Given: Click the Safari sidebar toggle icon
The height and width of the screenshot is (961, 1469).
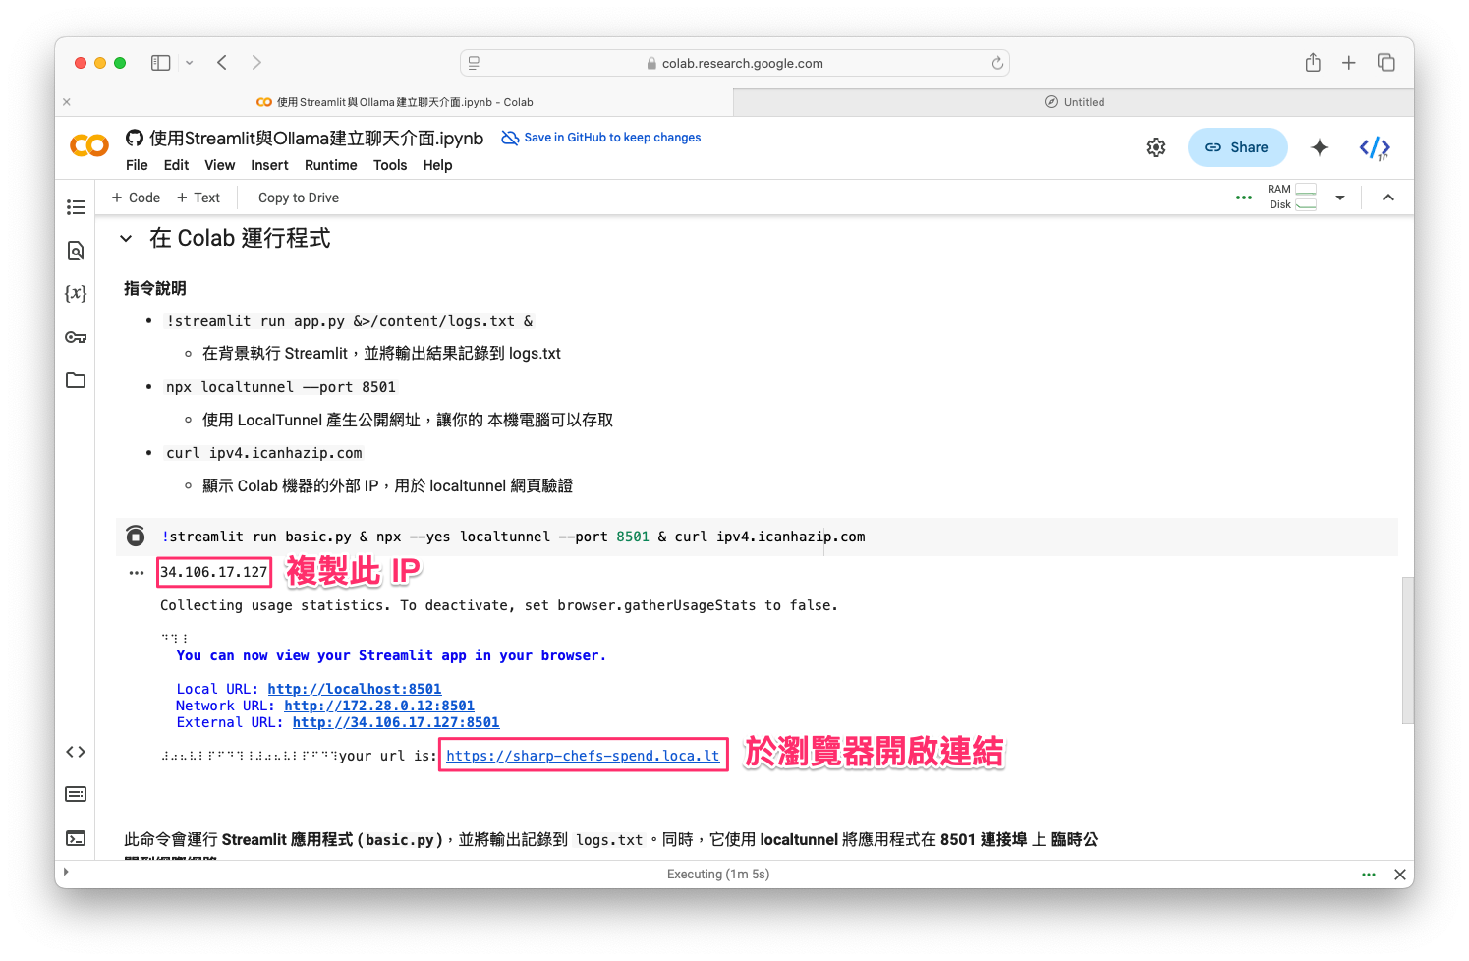Looking at the screenshot, I should tap(160, 63).
